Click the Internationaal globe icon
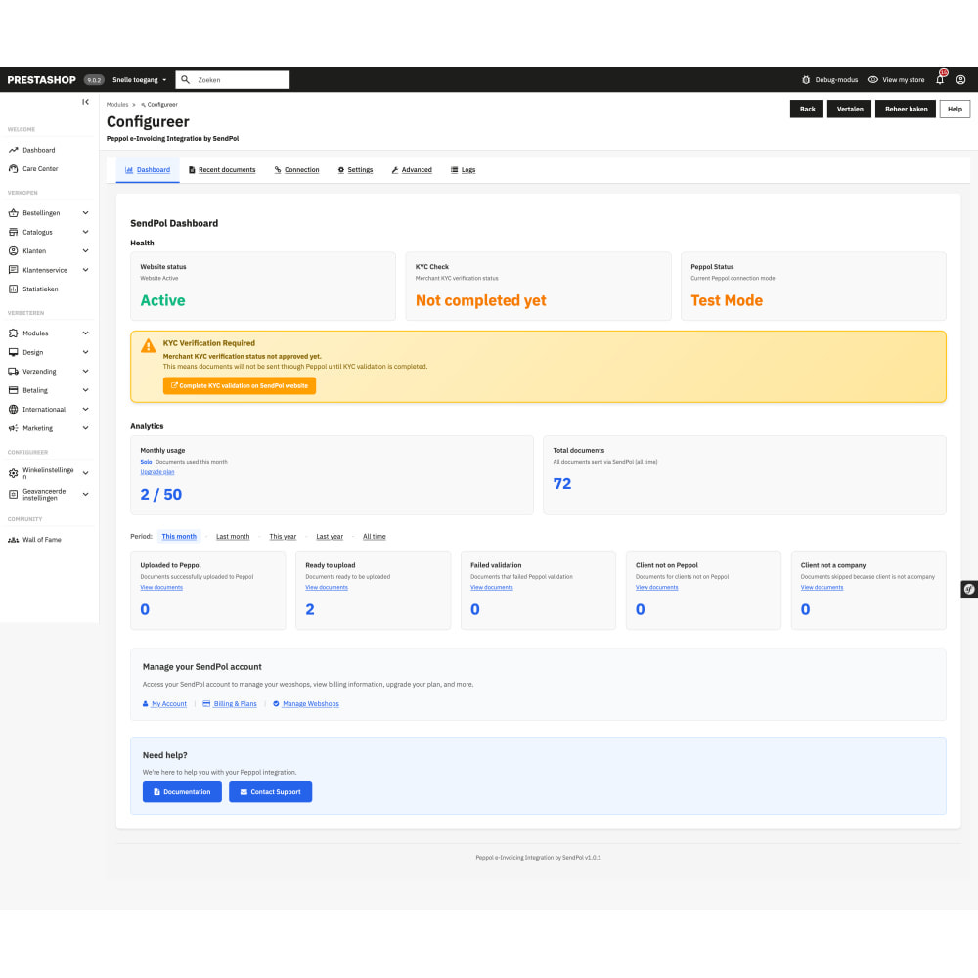This screenshot has height=978, width=978. [x=13, y=409]
